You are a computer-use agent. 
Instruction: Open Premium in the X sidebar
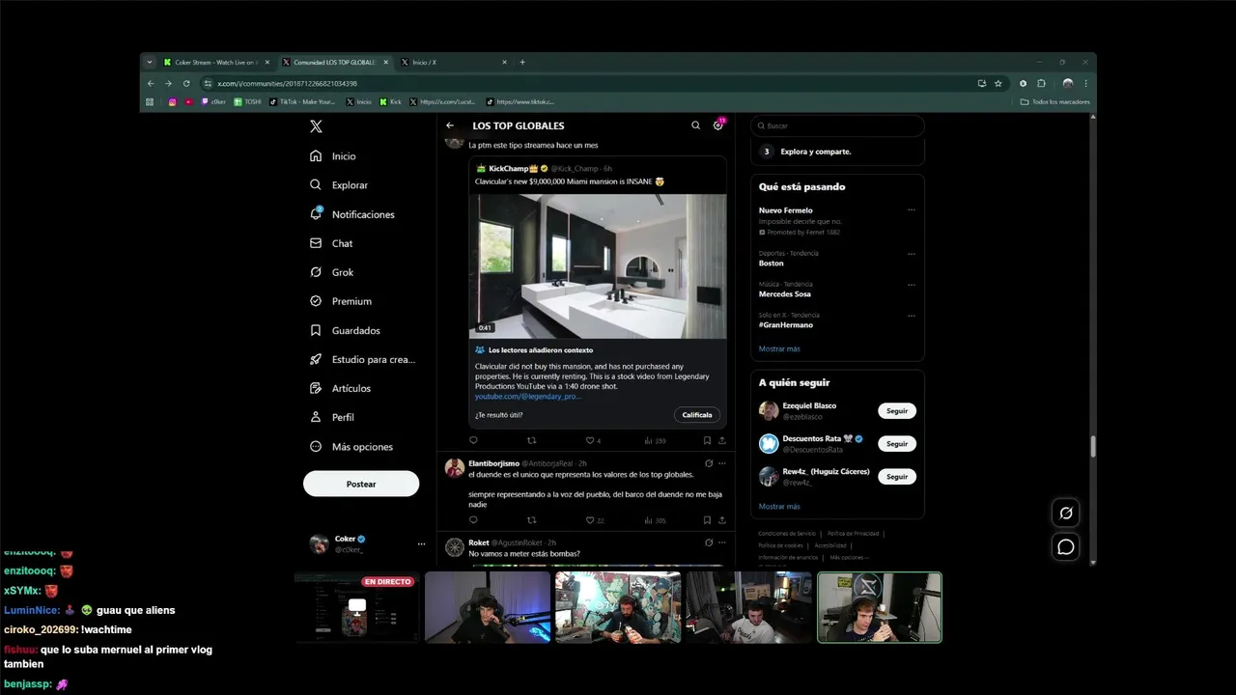tap(340, 301)
